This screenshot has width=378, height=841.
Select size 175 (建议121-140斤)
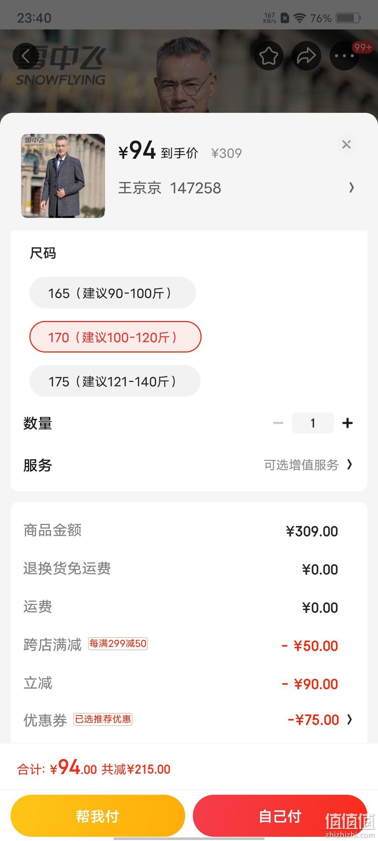[x=115, y=381]
